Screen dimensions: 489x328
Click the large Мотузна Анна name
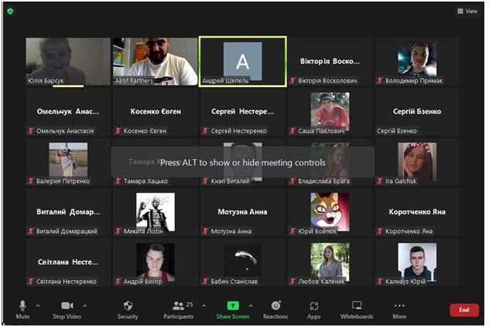[x=243, y=212]
